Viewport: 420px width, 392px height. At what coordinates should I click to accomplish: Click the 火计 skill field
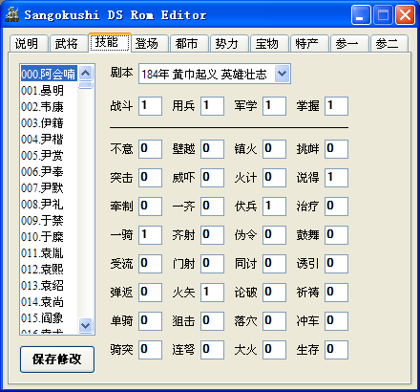tap(274, 178)
